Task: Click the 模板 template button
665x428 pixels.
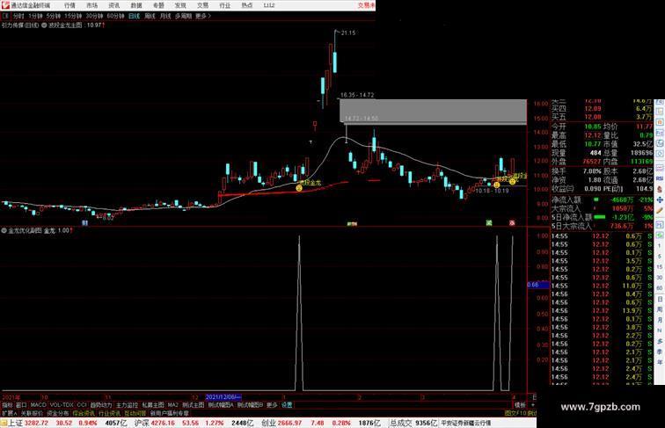Action: point(520,405)
